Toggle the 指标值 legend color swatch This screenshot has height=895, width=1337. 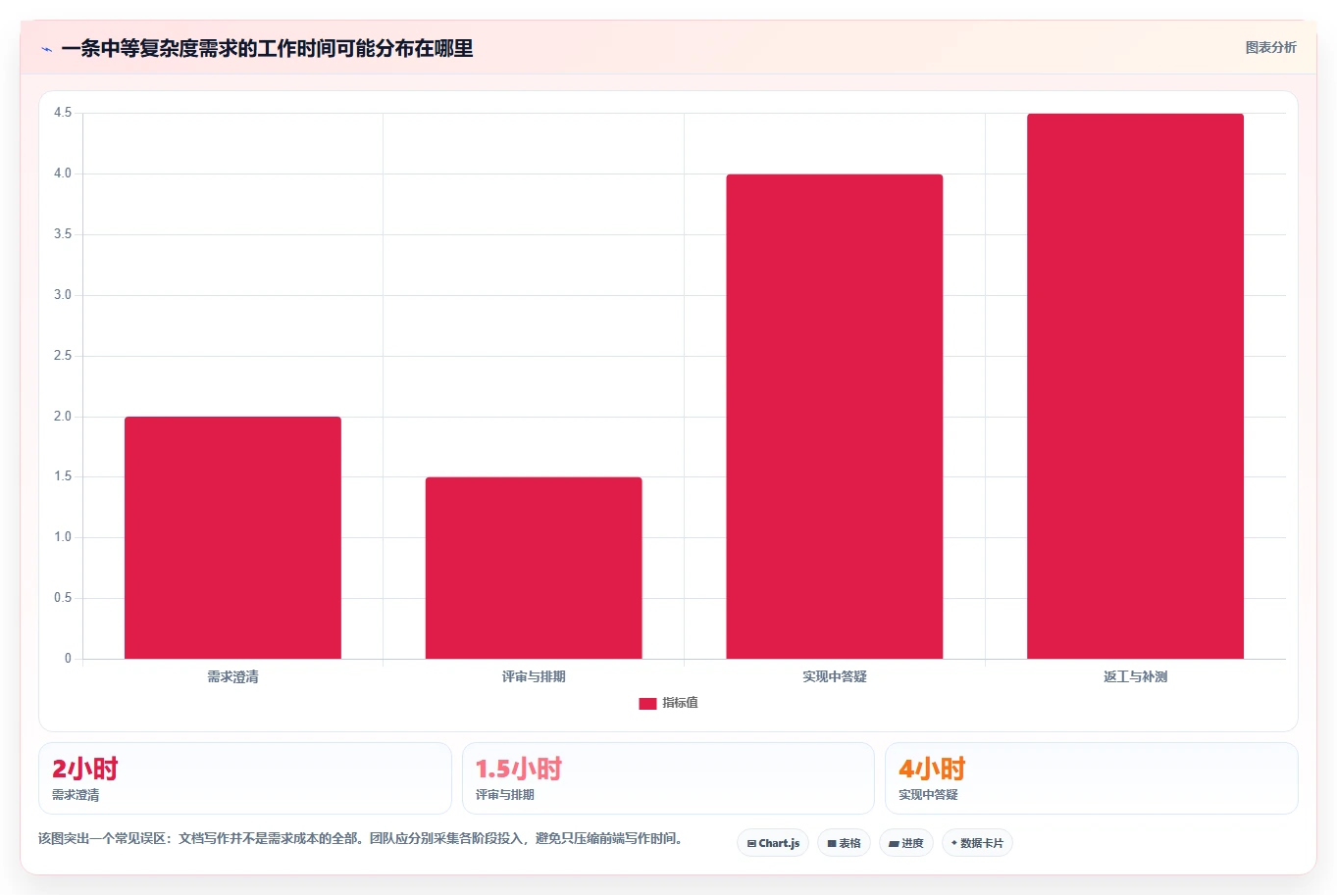(x=647, y=703)
